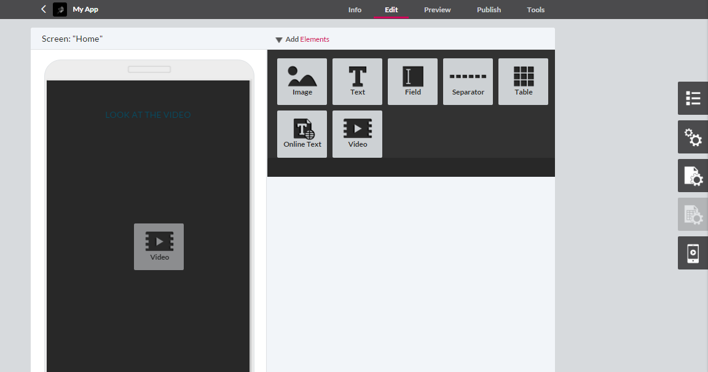The height and width of the screenshot is (372, 708).
Task: Click the Elements link
Action: (315, 39)
